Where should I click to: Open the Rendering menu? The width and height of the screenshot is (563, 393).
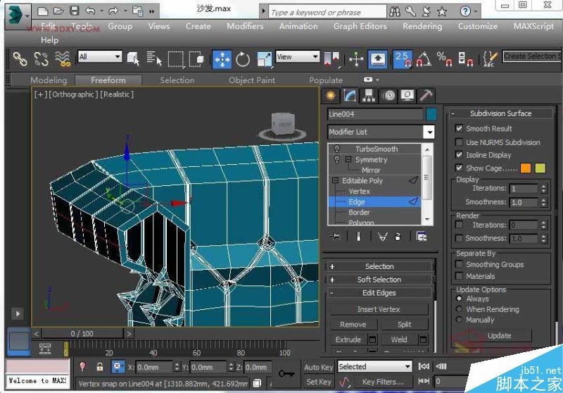(x=422, y=26)
